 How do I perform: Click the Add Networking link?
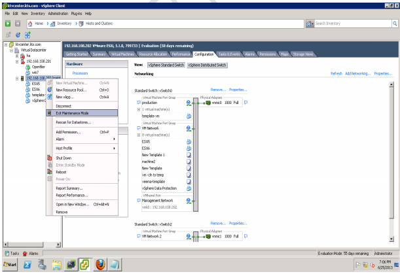[357, 73]
